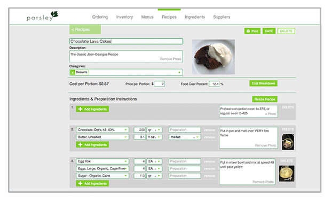Image resolution: width=332 pixels, height=202 pixels.
Task: Clear the melted preparation value
Action: [194, 137]
